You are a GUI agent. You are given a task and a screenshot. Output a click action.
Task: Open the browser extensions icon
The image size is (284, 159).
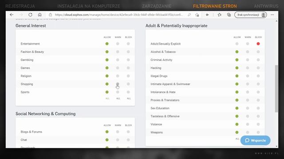[207, 15]
